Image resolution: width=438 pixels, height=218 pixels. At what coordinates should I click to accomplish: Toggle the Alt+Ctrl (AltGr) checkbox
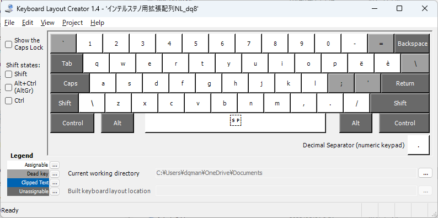coord(9,87)
